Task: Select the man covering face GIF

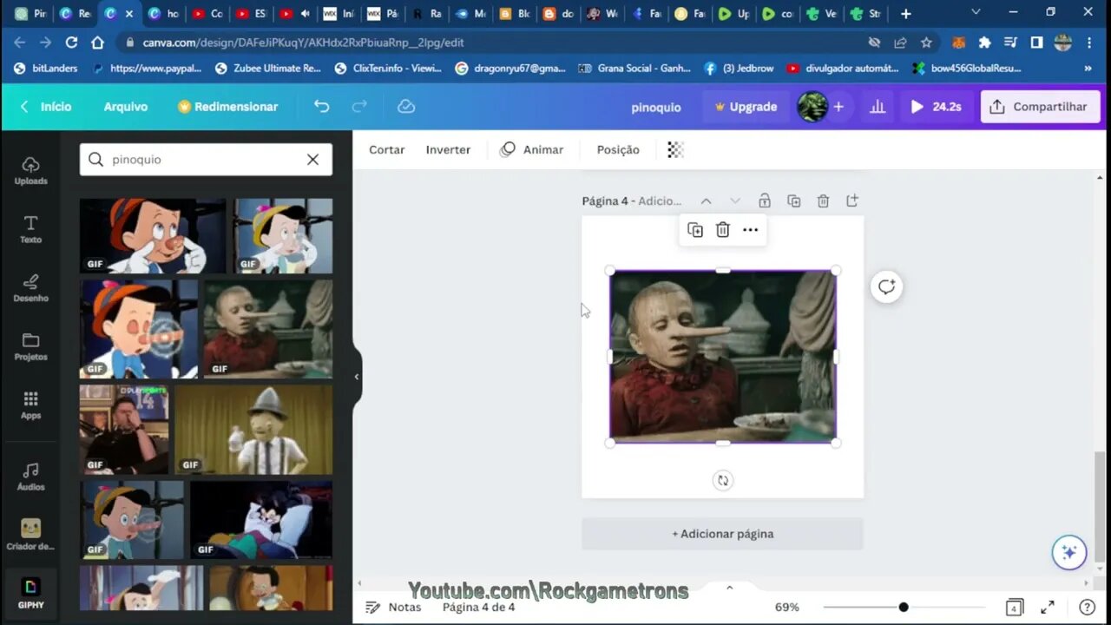Action: [x=124, y=430]
